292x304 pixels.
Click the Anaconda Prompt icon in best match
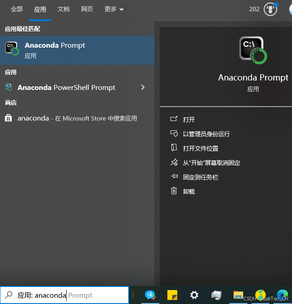point(12,48)
